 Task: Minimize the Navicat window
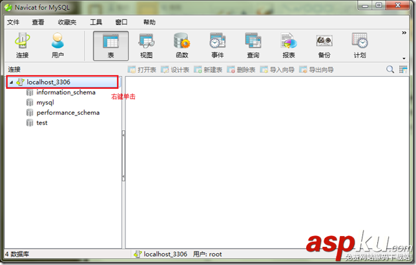pyautogui.click(x=366, y=5)
